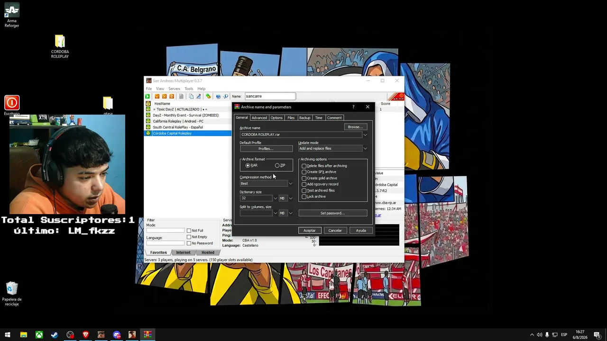Open the Windows Start menu

[x=8, y=335]
